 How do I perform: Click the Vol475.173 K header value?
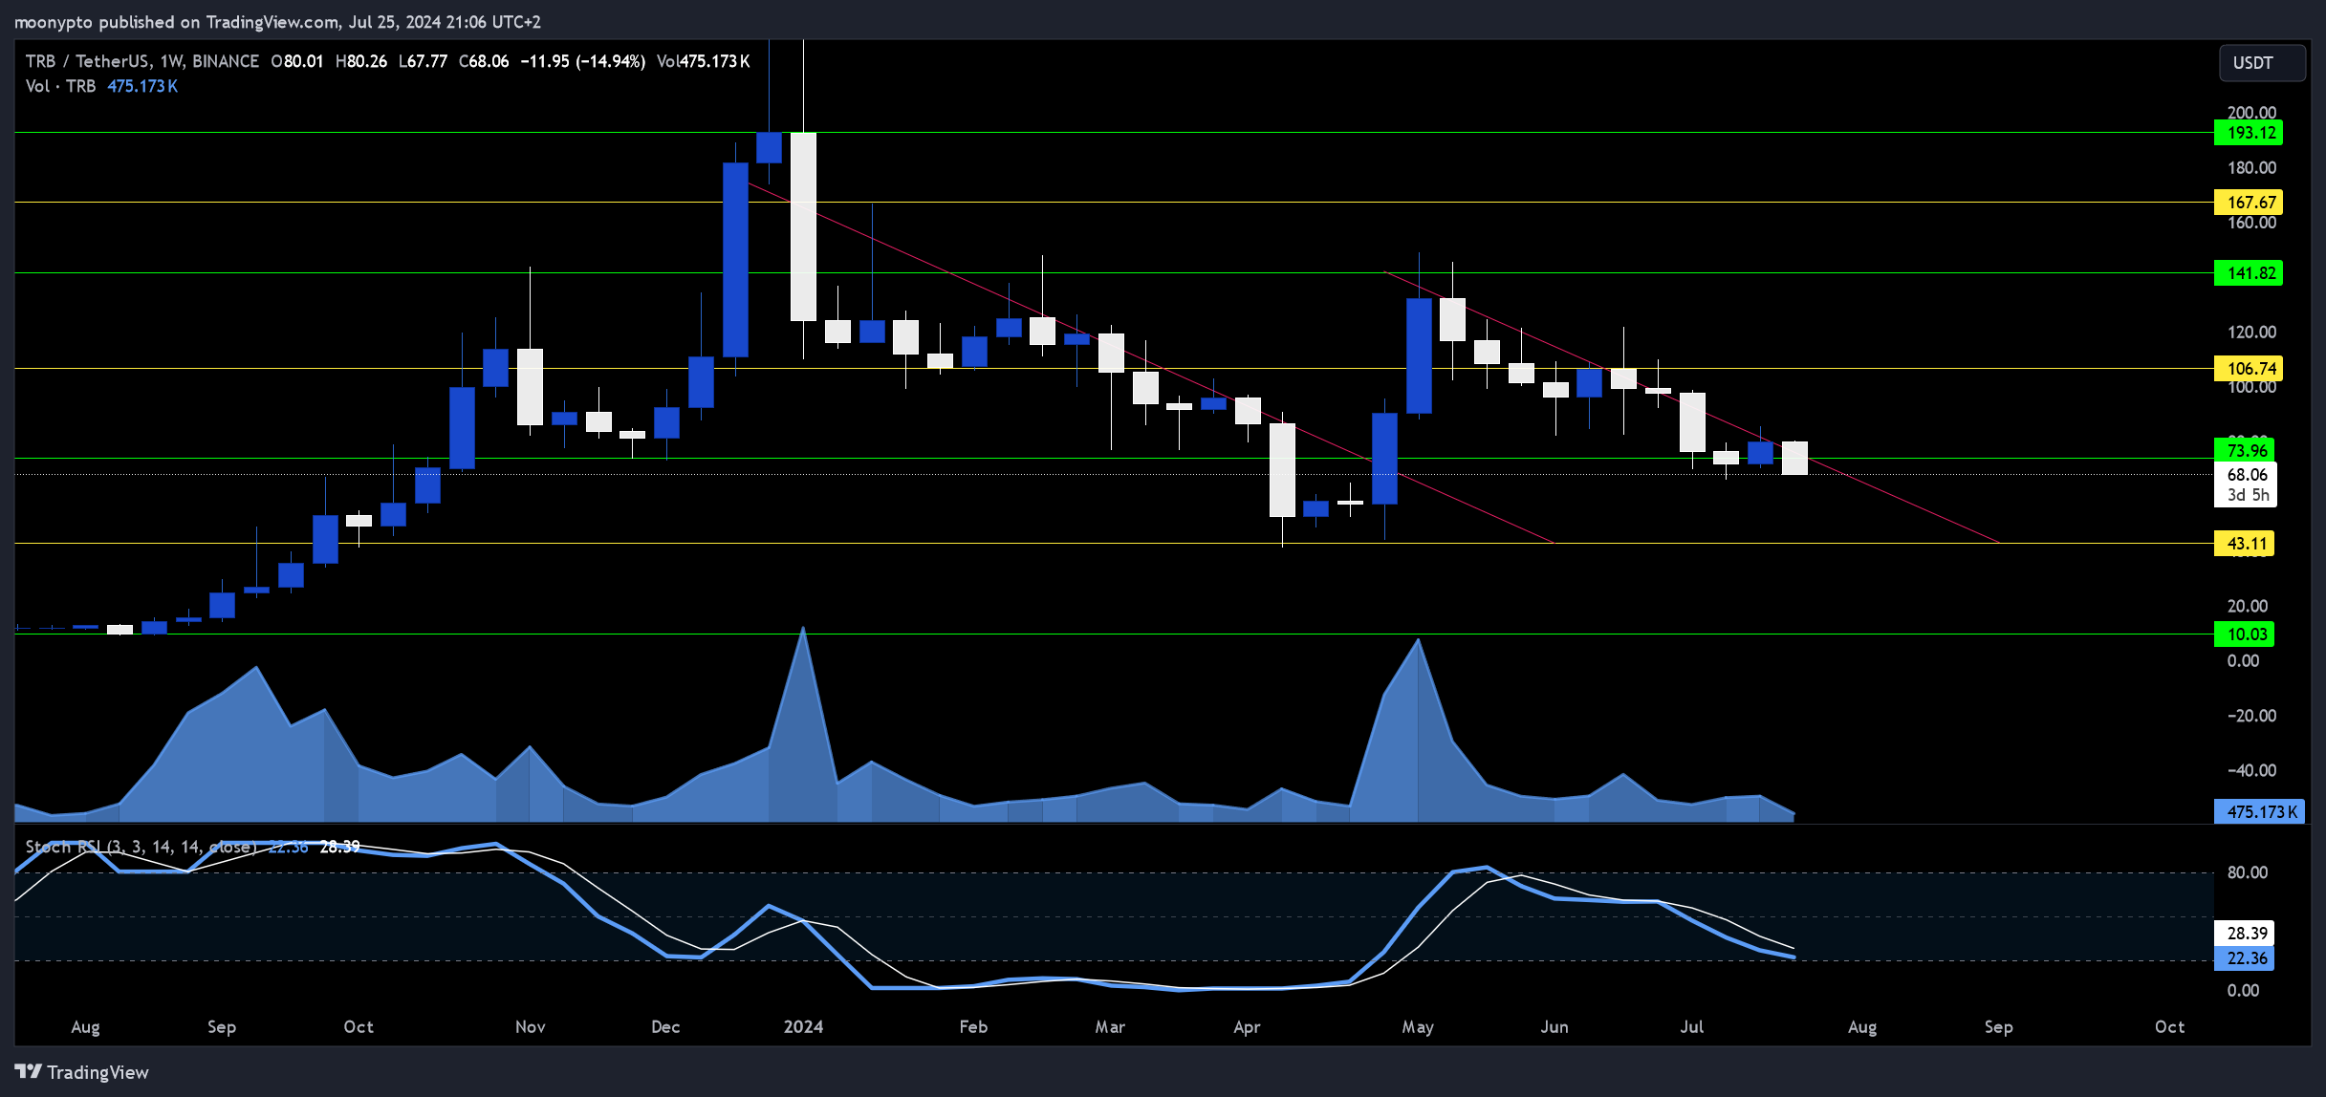point(703,61)
